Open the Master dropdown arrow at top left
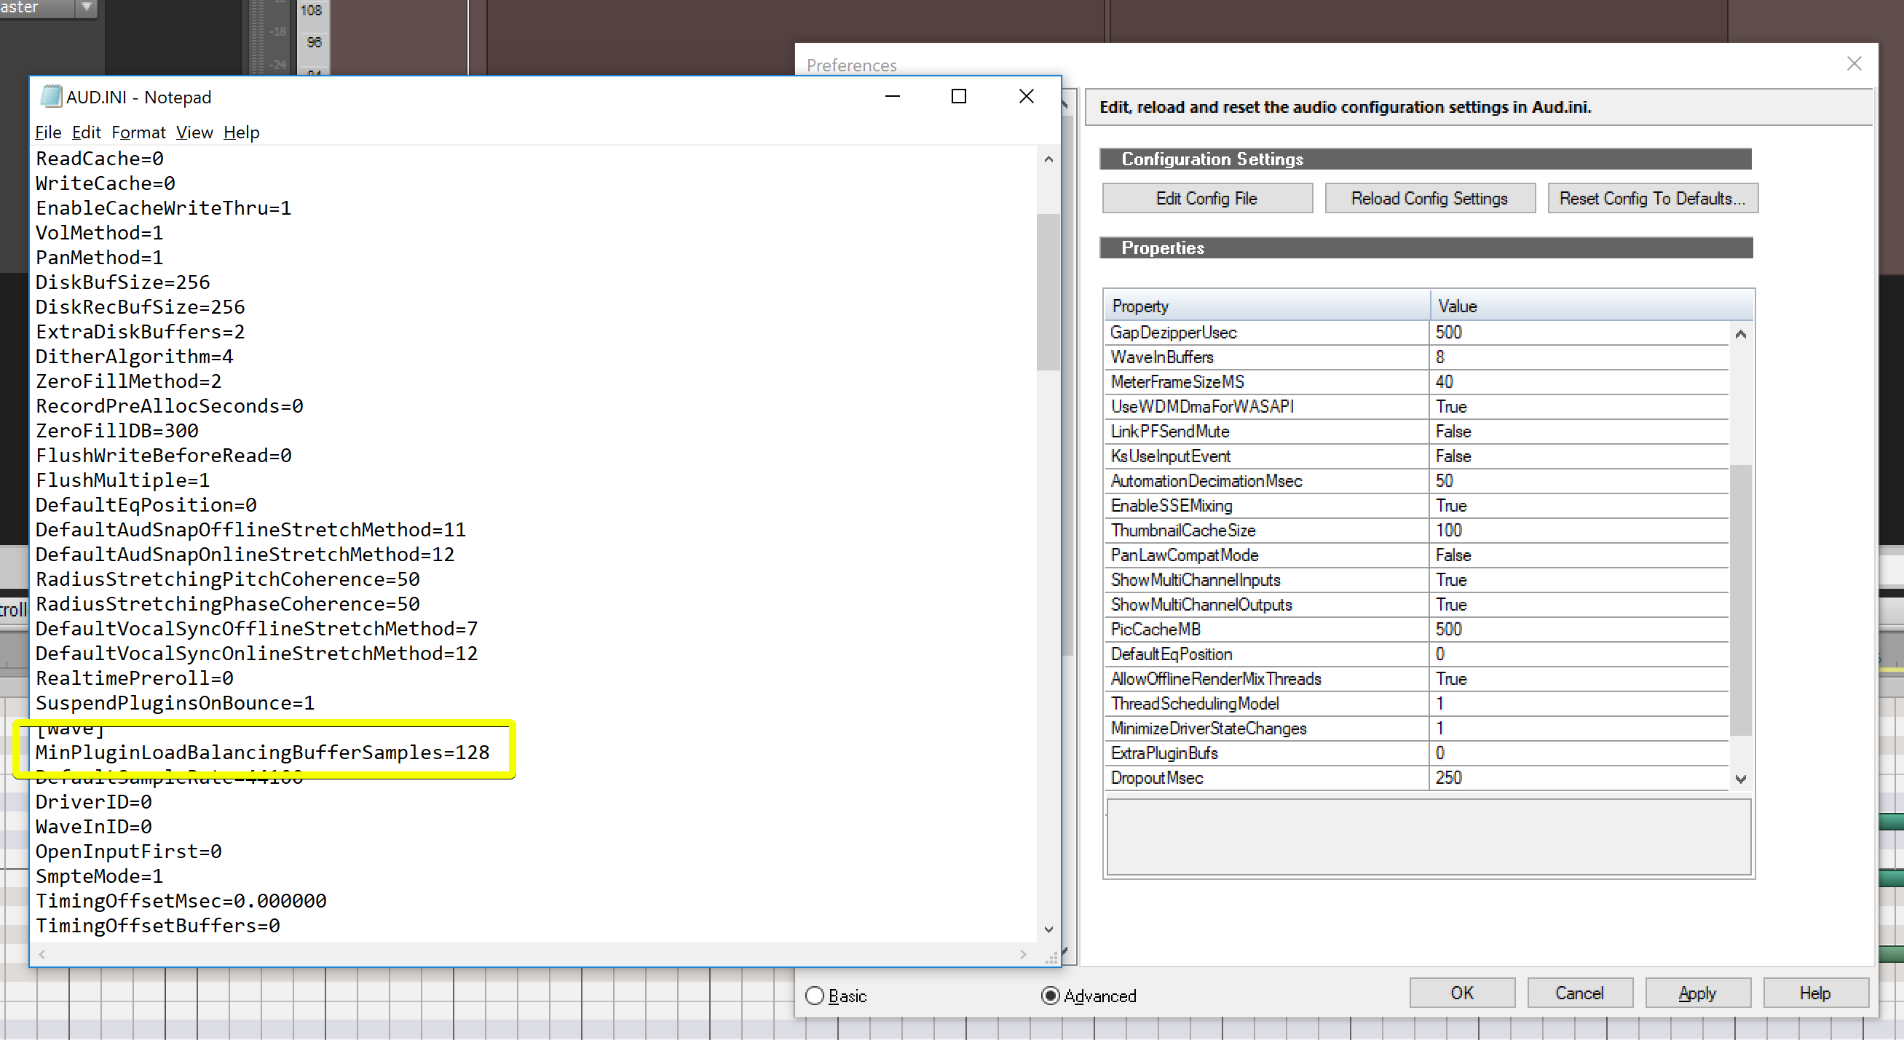Screen dimensions: 1904x1040 87,7
